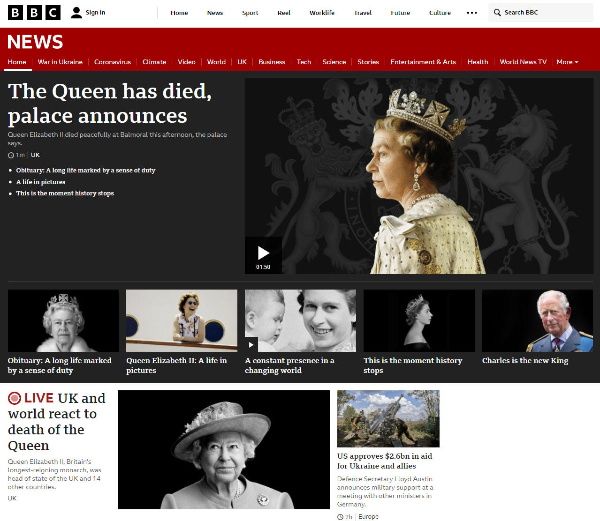The width and height of the screenshot is (600, 521).
Task: Play the main Queen video
Action: click(263, 255)
